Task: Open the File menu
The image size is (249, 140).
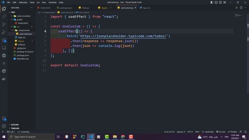Action: pyautogui.click(x=9, y=2)
